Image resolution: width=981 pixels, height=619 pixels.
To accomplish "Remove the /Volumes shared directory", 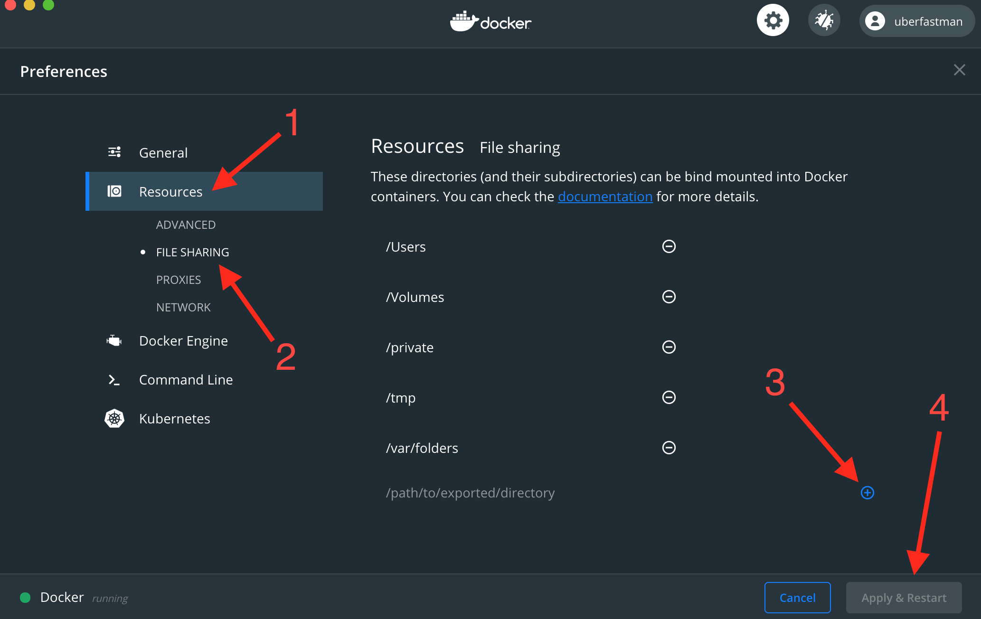I will point(669,297).
